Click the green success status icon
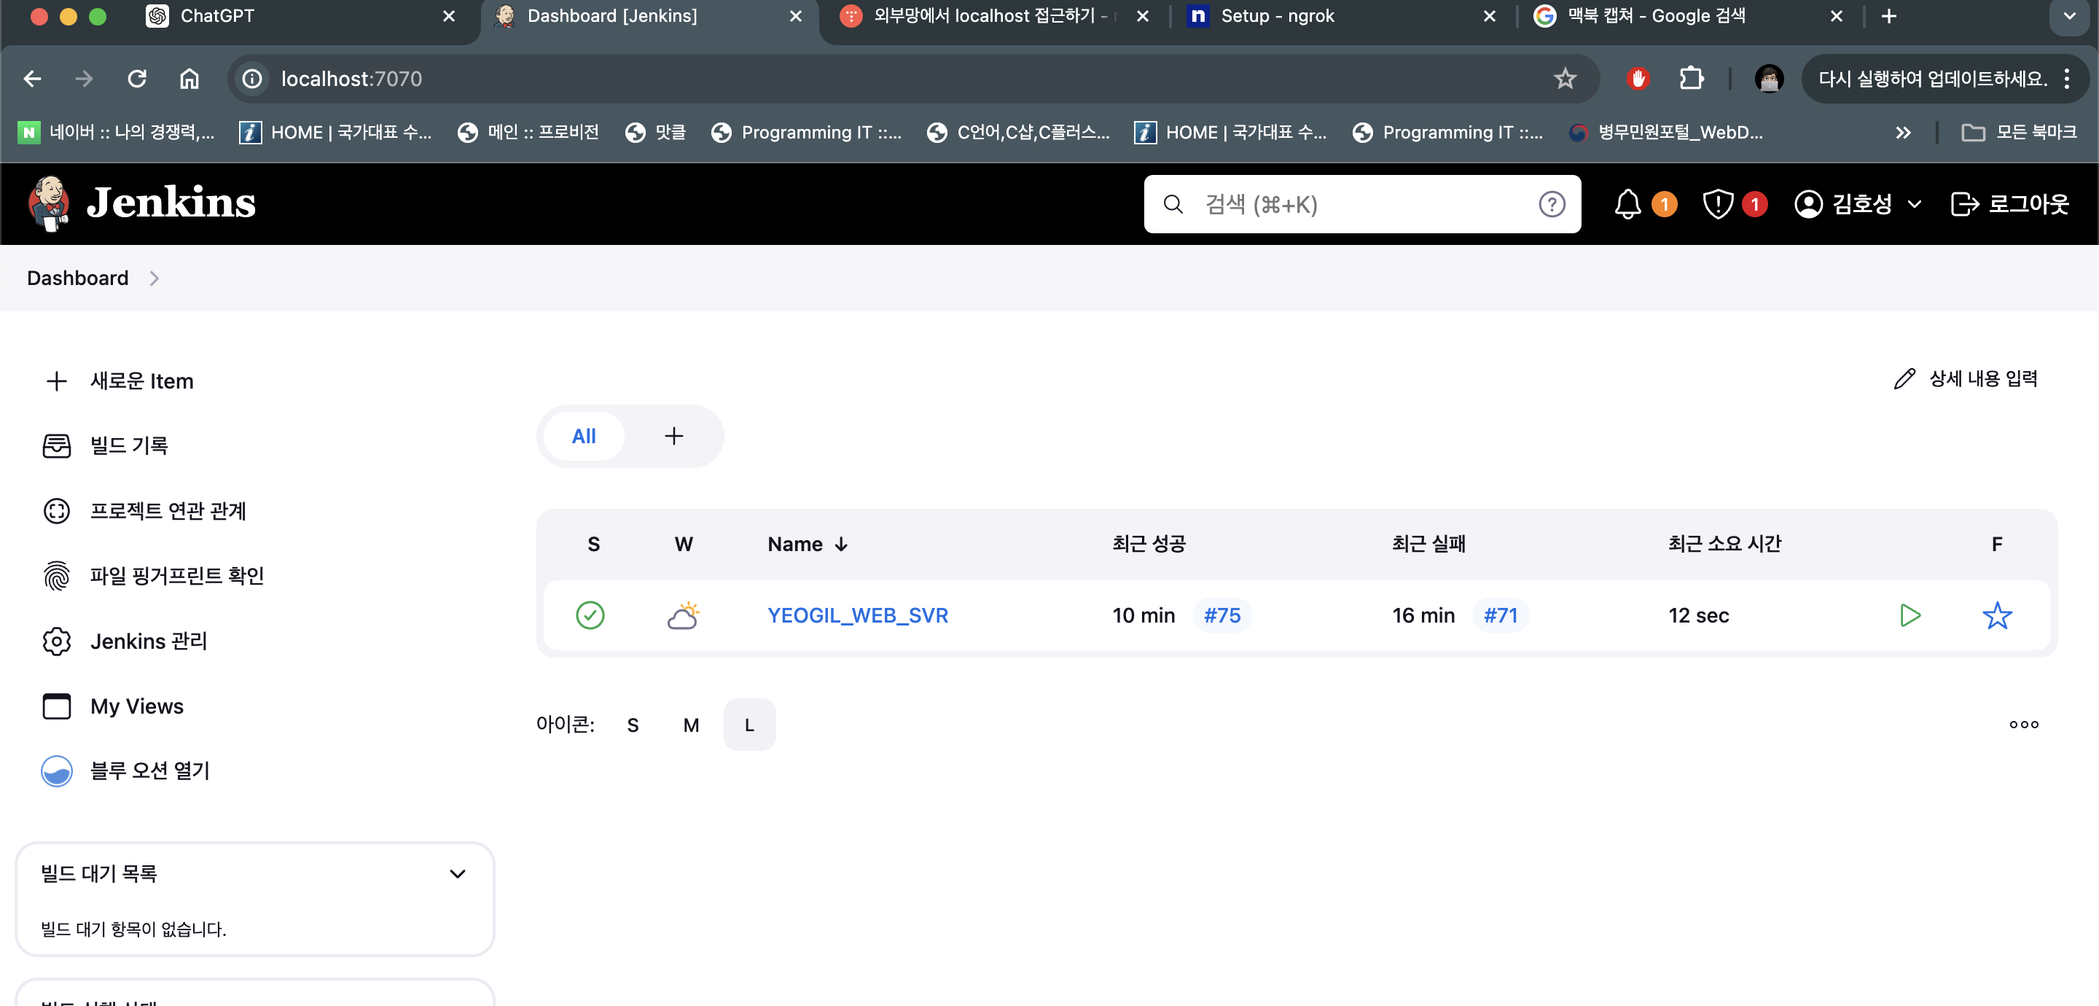This screenshot has width=2099, height=1006. (590, 615)
